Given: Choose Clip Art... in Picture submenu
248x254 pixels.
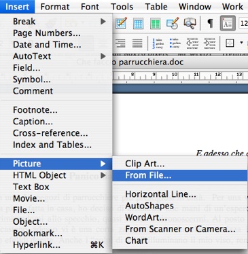Looking at the screenshot, I should pyautogui.click(x=180, y=164).
